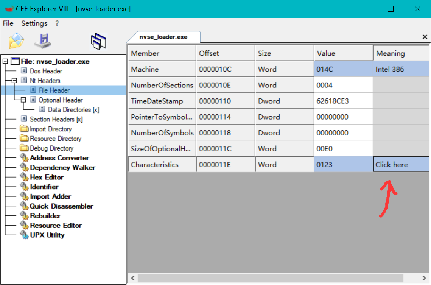Click the Machine member cell
Screen dimensions: 431x285
(x=162, y=69)
